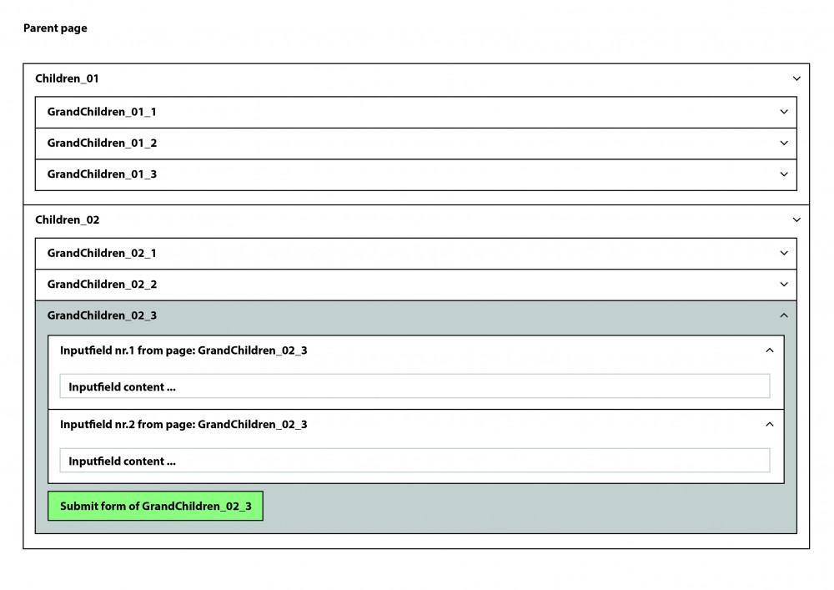Open GrandChildren_02_2 with its chevron icon
The width and height of the screenshot is (834, 590).
784,285
